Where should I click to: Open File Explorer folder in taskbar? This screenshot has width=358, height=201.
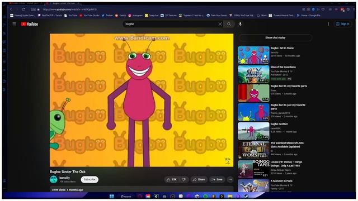point(230,196)
